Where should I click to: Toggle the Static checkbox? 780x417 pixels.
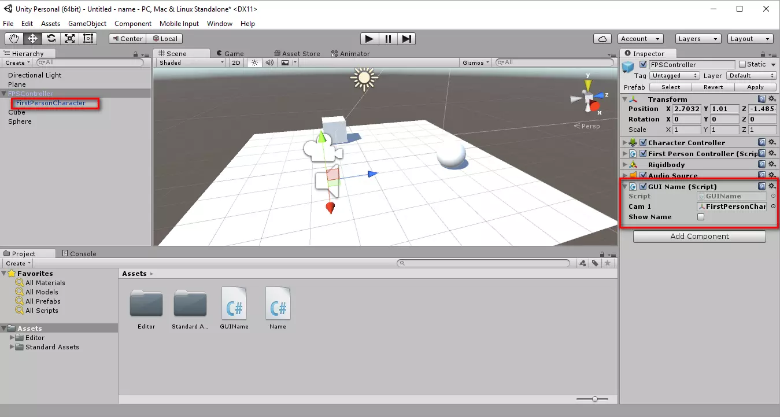pos(742,64)
